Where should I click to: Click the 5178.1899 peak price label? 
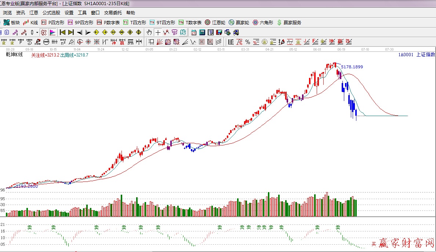(352, 67)
